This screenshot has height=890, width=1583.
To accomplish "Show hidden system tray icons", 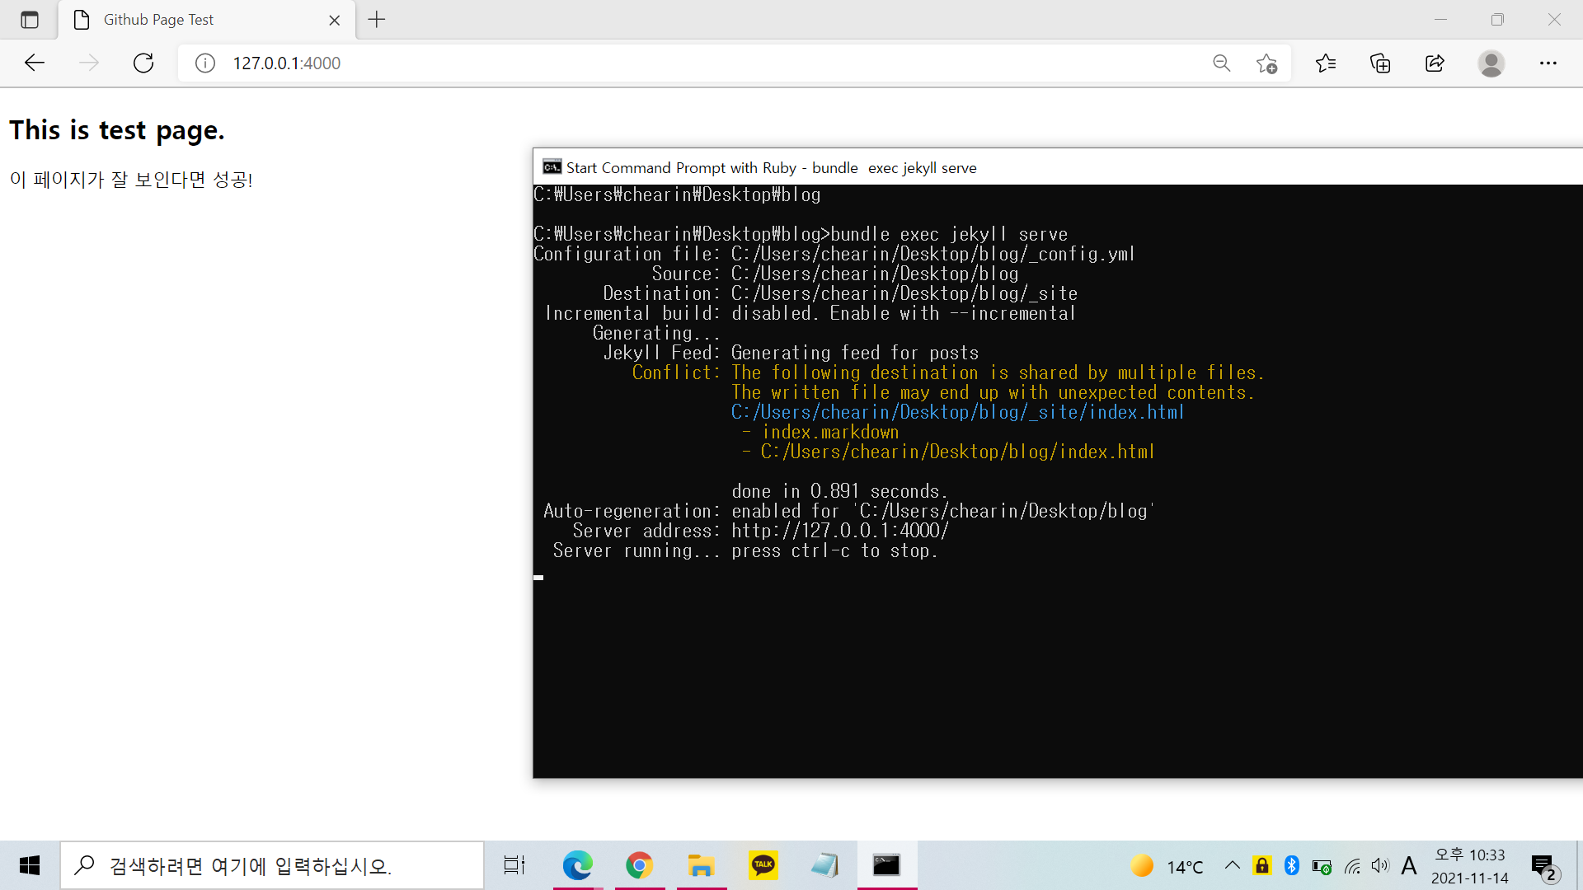I will (x=1232, y=865).
